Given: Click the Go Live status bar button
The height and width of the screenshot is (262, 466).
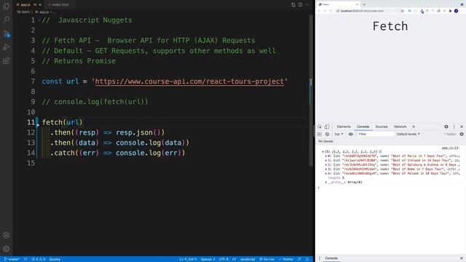Looking at the screenshot, I should [x=267, y=259].
